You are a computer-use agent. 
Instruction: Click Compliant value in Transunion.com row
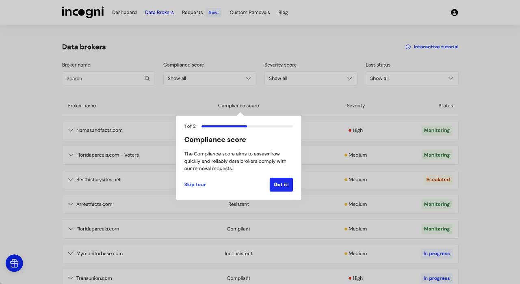238,278
